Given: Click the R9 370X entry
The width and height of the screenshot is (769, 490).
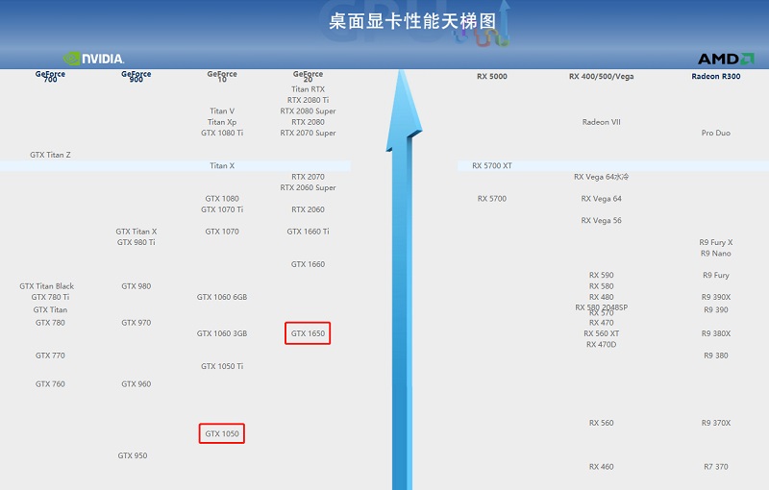Looking at the screenshot, I should (x=716, y=423).
